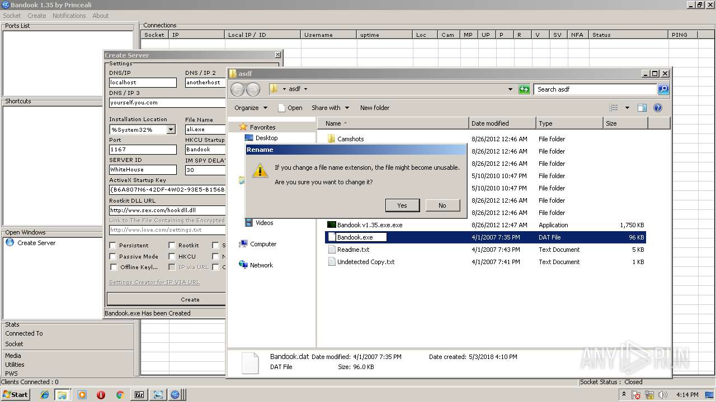Click the Explorer back navigation arrow
This screenshot has width=716, height=402.
237,89
